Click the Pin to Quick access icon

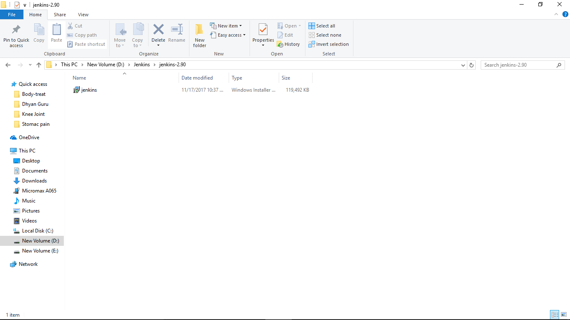pos(16,35)
